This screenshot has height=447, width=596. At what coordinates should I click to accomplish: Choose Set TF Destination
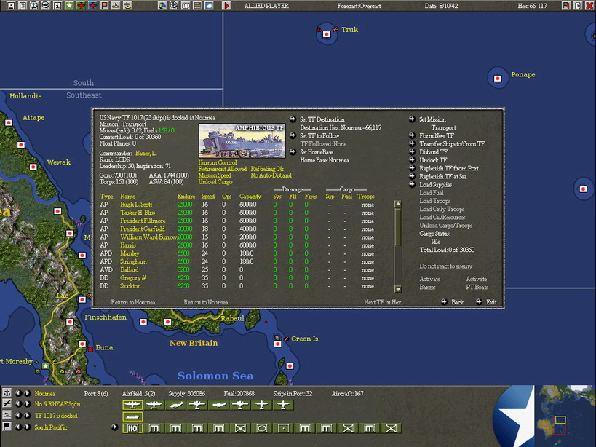pyautogui.click(x=322, y=119)
